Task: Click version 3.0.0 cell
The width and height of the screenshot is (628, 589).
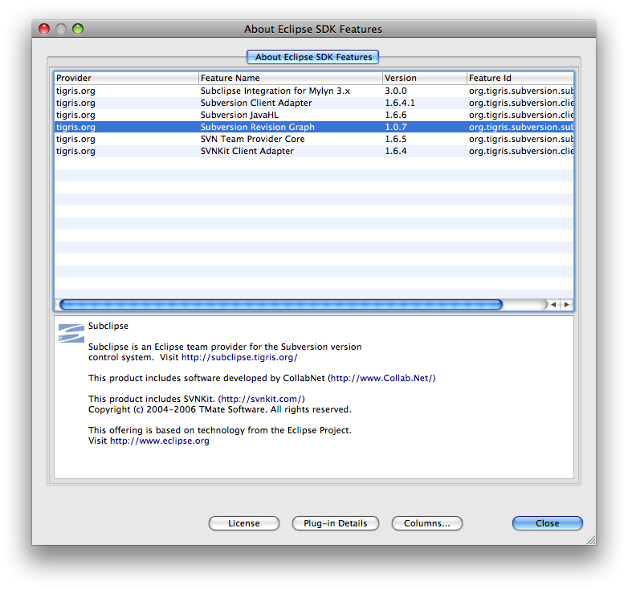Action: (396, 91)
